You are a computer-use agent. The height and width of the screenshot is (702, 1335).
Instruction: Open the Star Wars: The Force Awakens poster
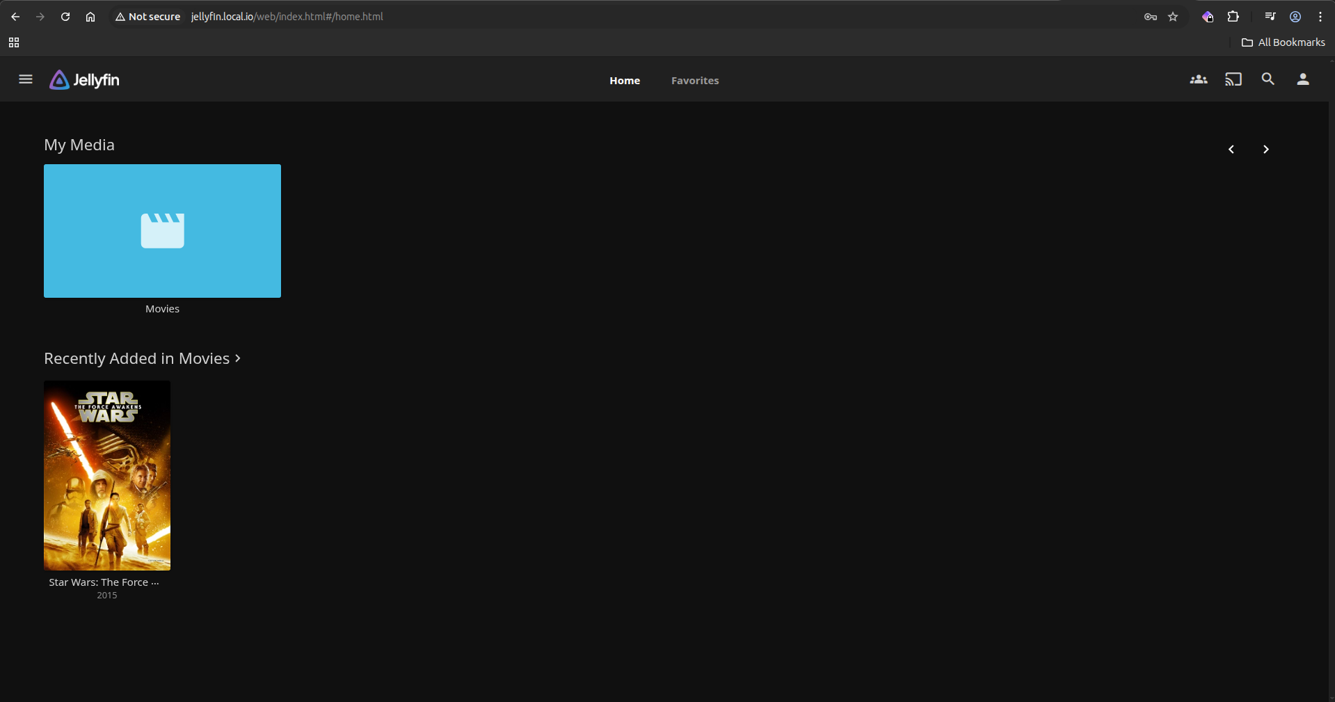click(107, 475)
